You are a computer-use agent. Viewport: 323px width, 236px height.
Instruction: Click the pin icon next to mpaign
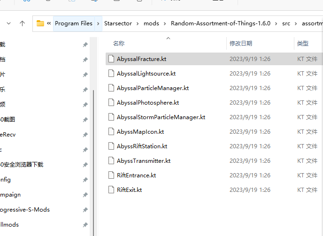pos(85,195)
